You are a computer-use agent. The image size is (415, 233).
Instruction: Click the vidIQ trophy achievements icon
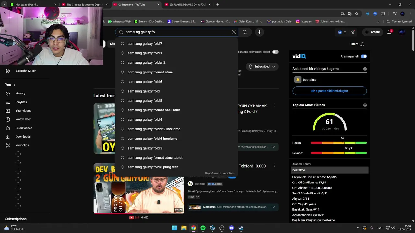tap(353, 32)
